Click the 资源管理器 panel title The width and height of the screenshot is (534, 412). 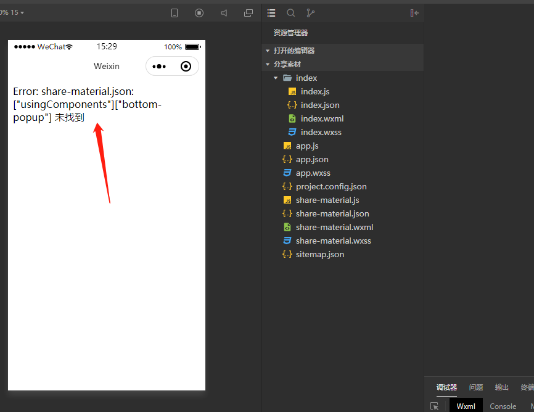(290, 33)
